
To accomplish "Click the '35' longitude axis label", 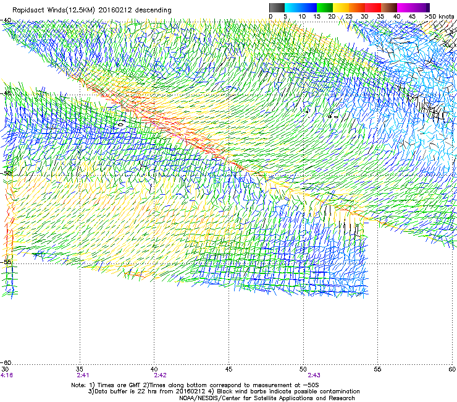I will [80, 369].
